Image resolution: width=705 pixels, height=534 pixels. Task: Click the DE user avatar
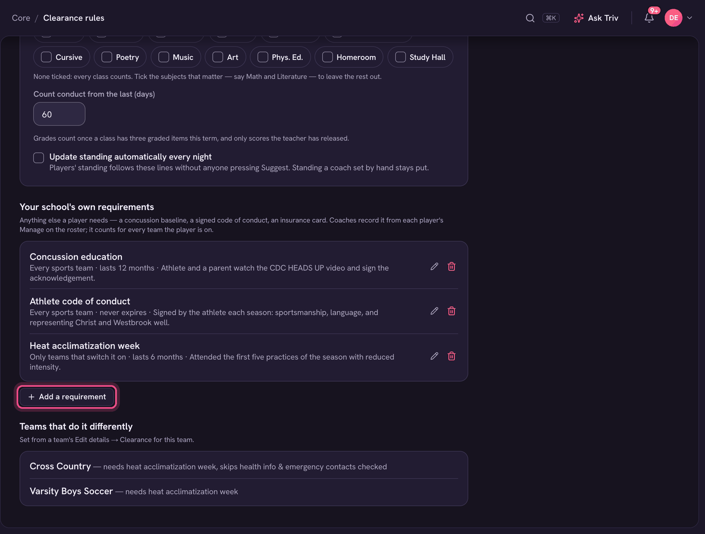click(x=673, y=18)
